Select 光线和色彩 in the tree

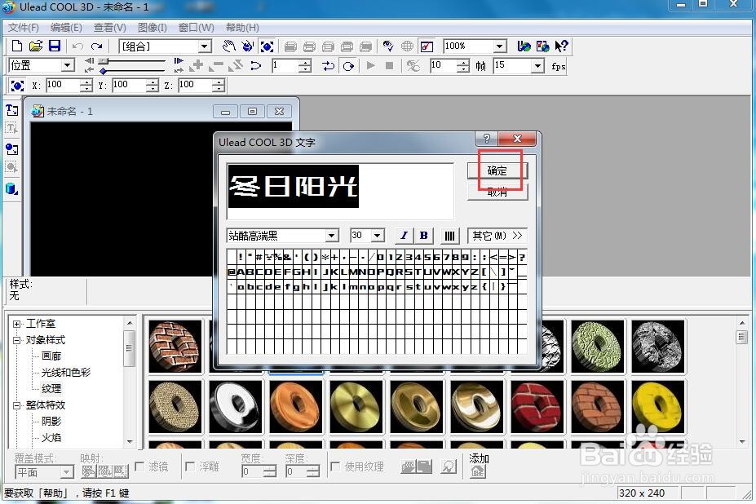coord(66,373)
